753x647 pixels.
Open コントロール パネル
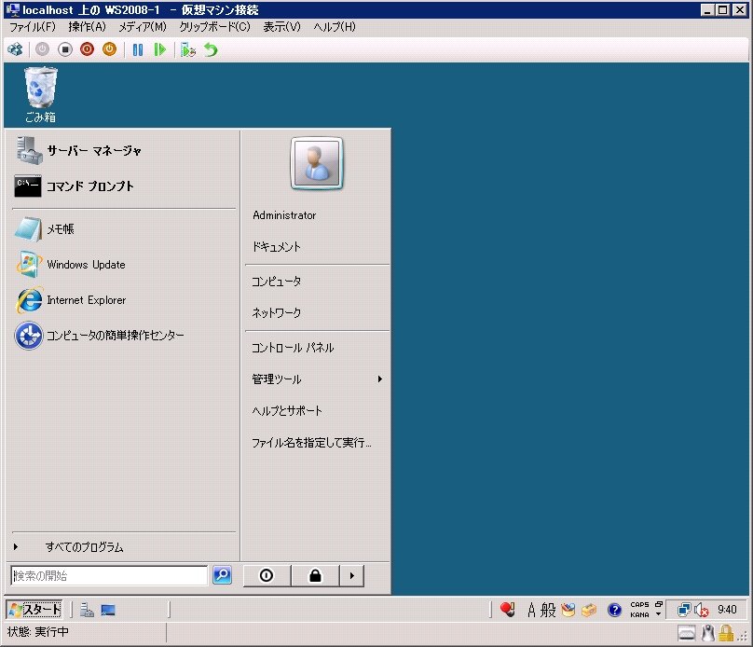click(293, 348)
